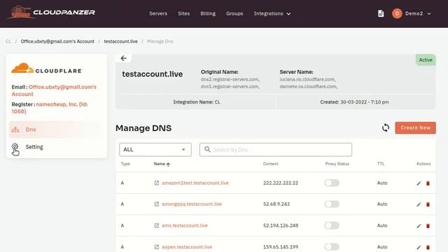Expand the Demo2 account dropdown chevron

click(x=429, y=14)
